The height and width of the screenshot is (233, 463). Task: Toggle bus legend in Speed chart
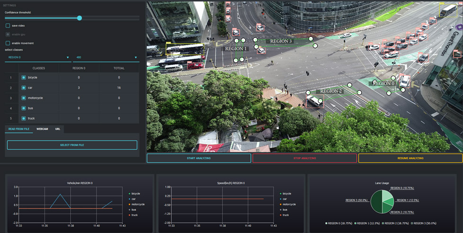[284, 210]
